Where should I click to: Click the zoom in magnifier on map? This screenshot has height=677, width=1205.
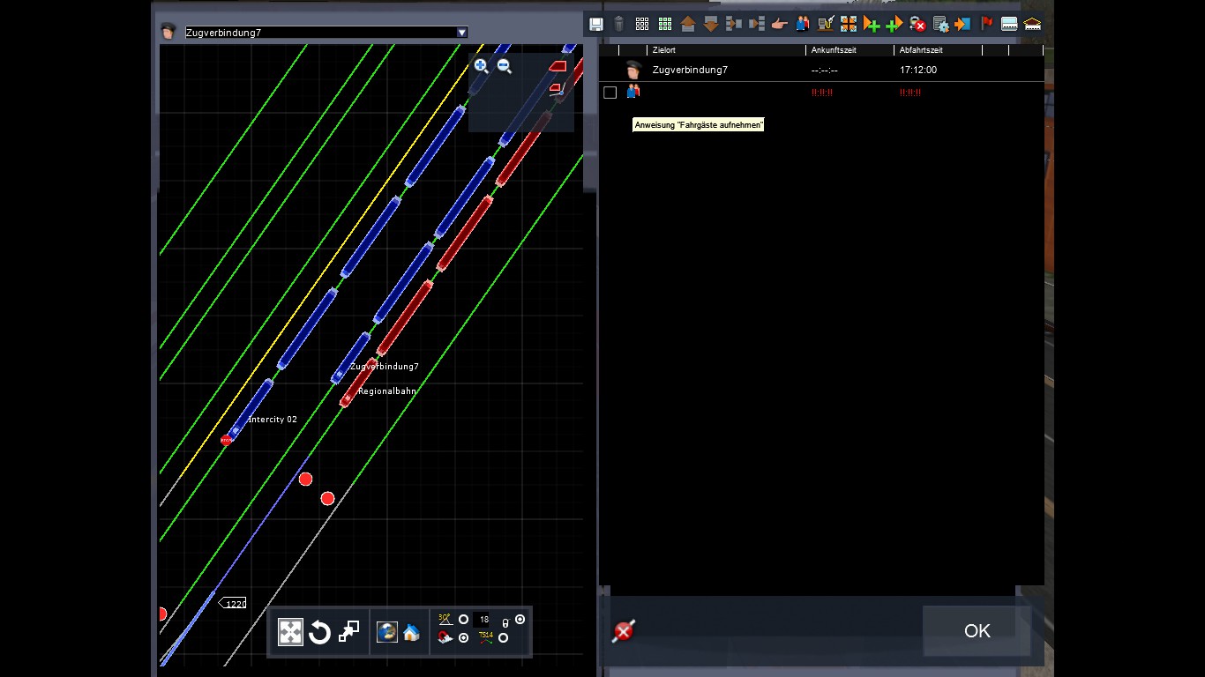pos(481,66)
